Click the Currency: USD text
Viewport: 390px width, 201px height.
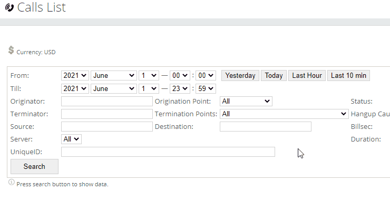coord(36,52)
